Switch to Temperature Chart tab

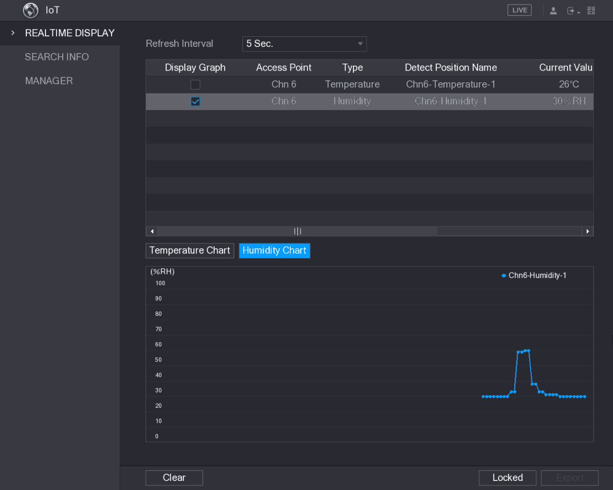click(190, 250)
